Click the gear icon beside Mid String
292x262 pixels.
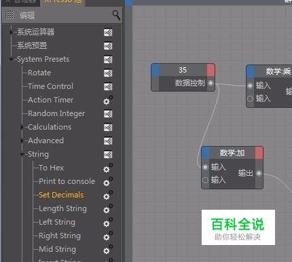(108, 250)
